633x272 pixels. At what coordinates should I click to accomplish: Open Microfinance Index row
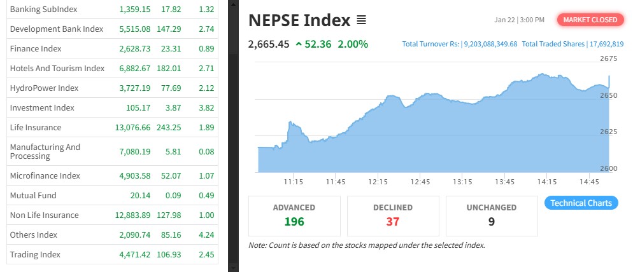pyautogui.click(x=46, y=175)
